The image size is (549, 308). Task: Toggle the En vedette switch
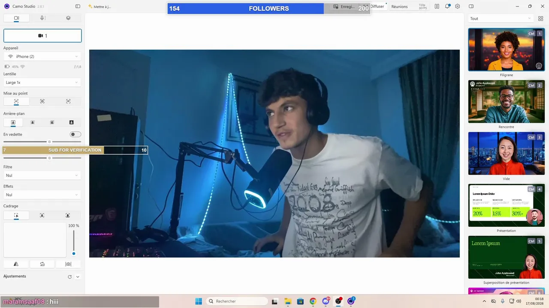click(x=75, y=134)
